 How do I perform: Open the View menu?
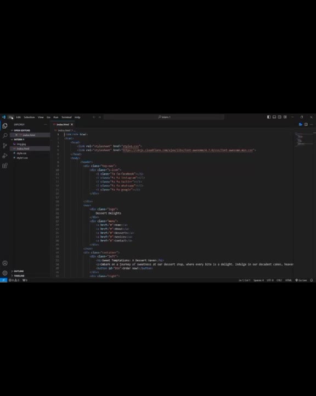[x=41, y=117]
